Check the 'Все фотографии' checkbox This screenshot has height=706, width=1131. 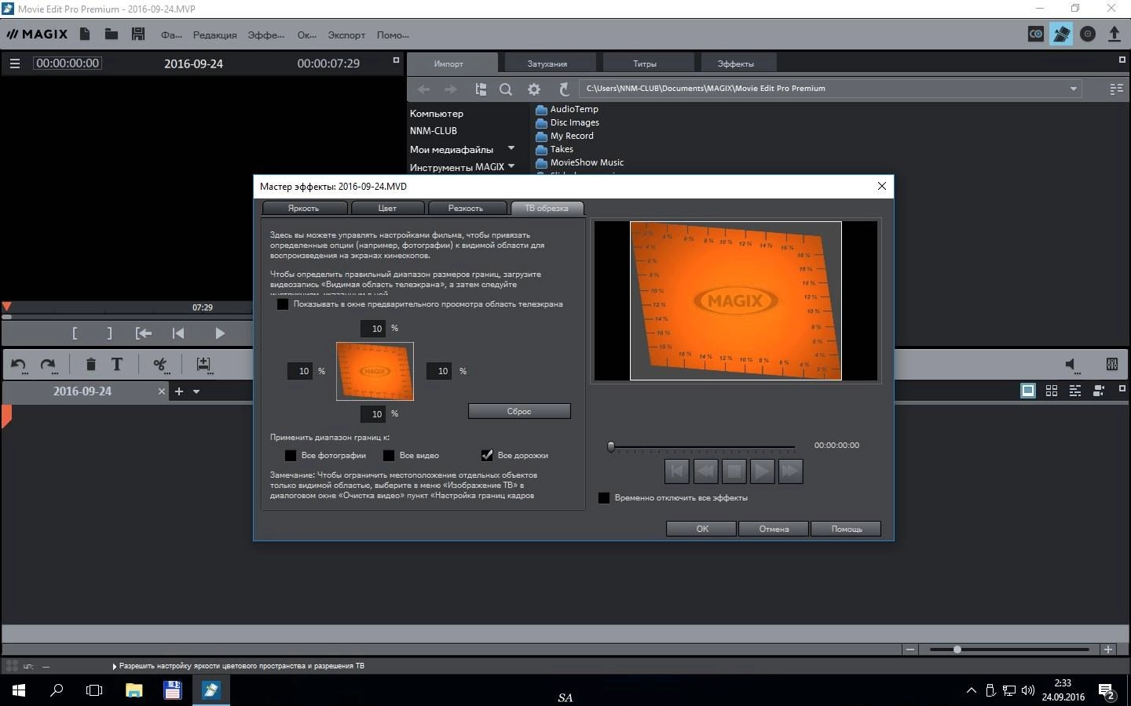291,456
